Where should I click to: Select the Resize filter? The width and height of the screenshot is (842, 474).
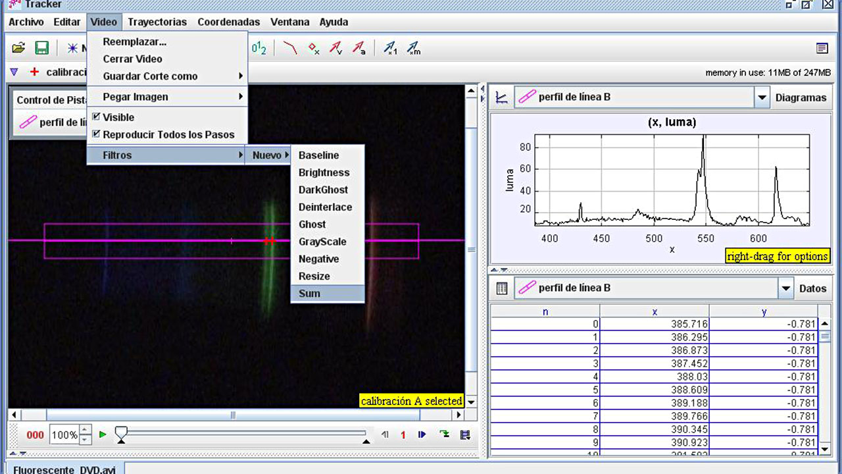[x=328, y=276]
